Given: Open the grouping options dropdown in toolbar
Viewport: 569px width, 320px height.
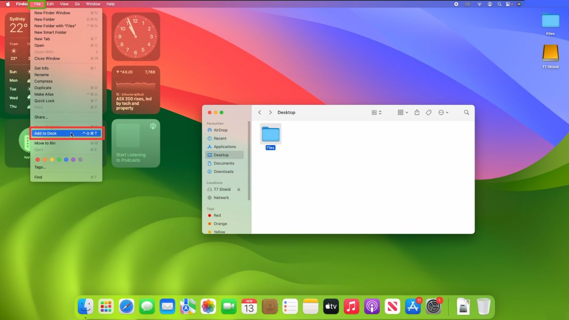Looking at the screenshot, I should [402, 112].
